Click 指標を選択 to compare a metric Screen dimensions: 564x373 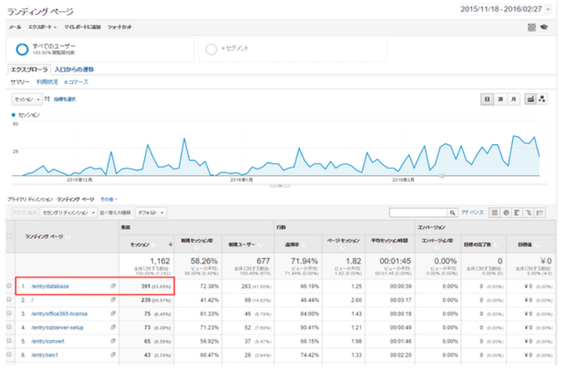coord(65,99)
